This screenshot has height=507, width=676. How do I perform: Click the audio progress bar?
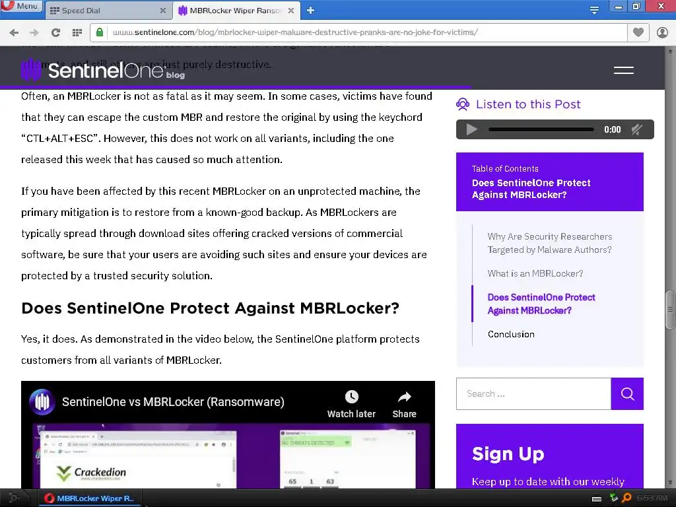(x=541, y=129)
